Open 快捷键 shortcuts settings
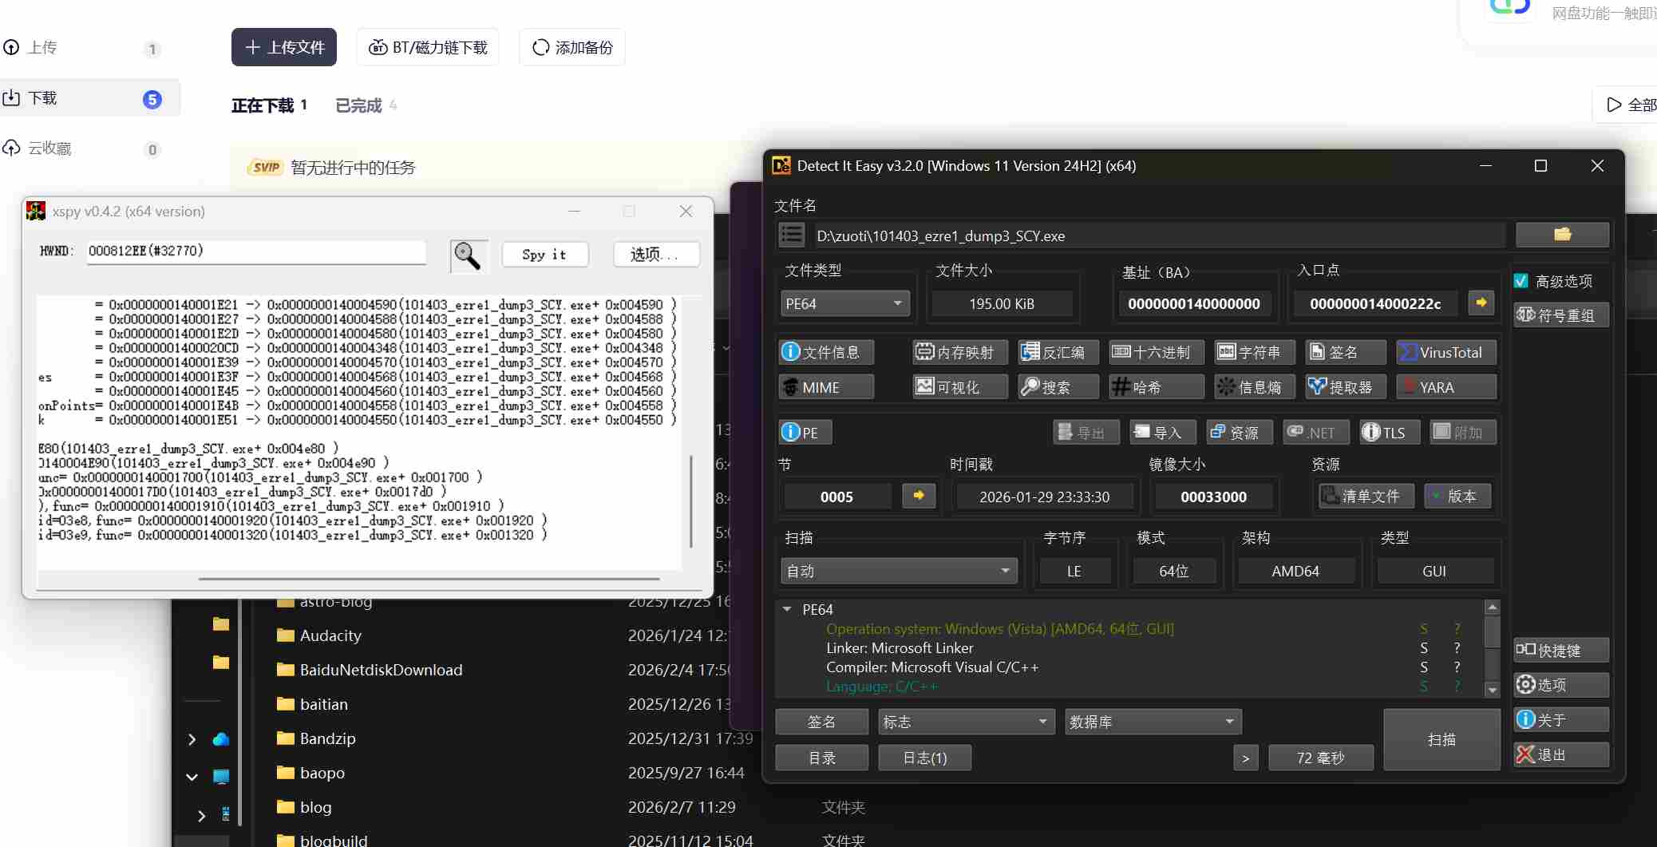The height and width of the screenshot is (847, 1657). pos(1560,650)
